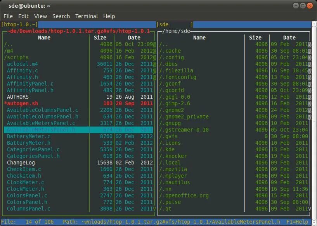The height and width of the screenshot is (226, 317).
Task: Select the CheckItem.h file
Action: [78, 176]
